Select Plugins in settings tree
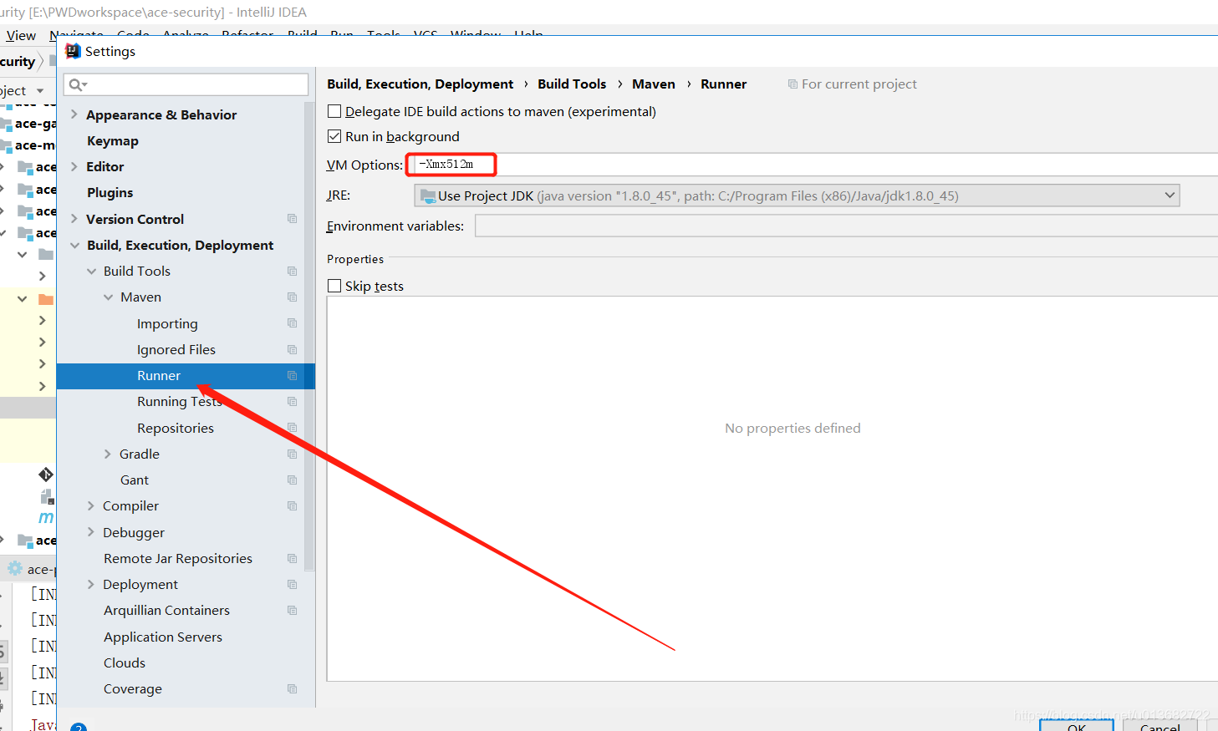Image resolution: width=1218 pixels, height=731 pixels. point(110,192)
